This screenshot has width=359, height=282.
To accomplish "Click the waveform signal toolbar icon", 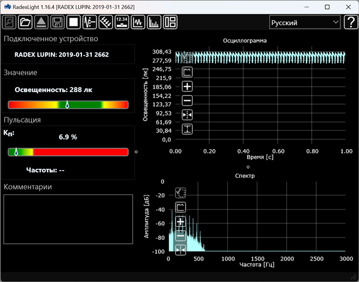I will 89,22.
